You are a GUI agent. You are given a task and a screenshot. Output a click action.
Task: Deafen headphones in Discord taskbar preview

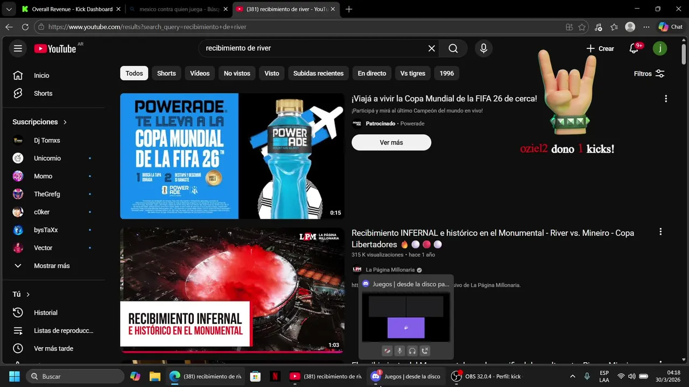tap(412, 351)
